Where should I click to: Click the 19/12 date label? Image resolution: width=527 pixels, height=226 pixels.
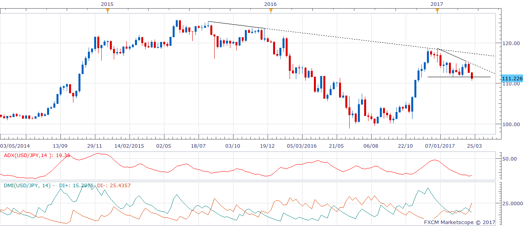coord(267,146)
